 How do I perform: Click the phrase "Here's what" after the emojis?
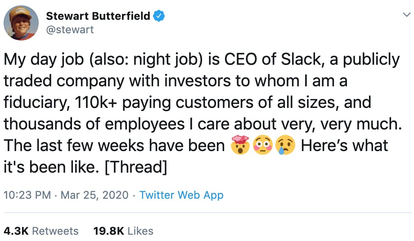(344, 146)
